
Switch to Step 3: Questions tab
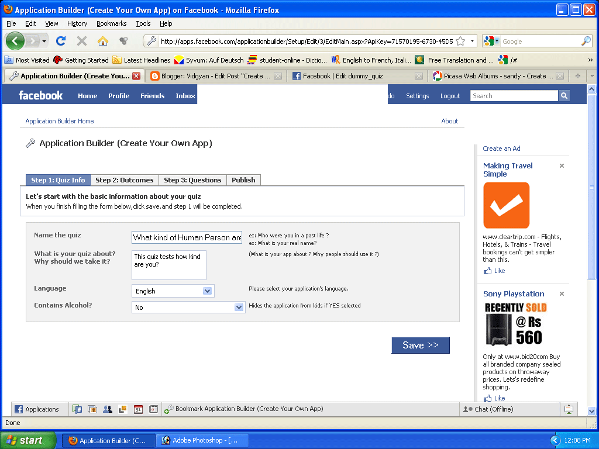(x=192, y=180)
